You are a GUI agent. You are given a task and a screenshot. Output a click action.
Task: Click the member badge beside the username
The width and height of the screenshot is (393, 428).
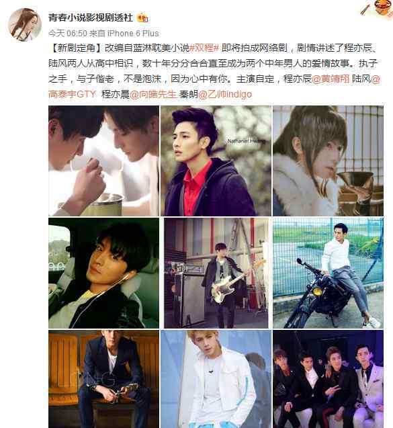tap(142, 18)
